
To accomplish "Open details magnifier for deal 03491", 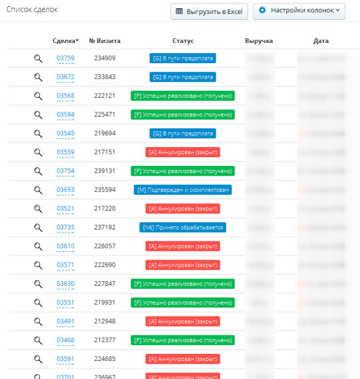I will coord(38,321).
